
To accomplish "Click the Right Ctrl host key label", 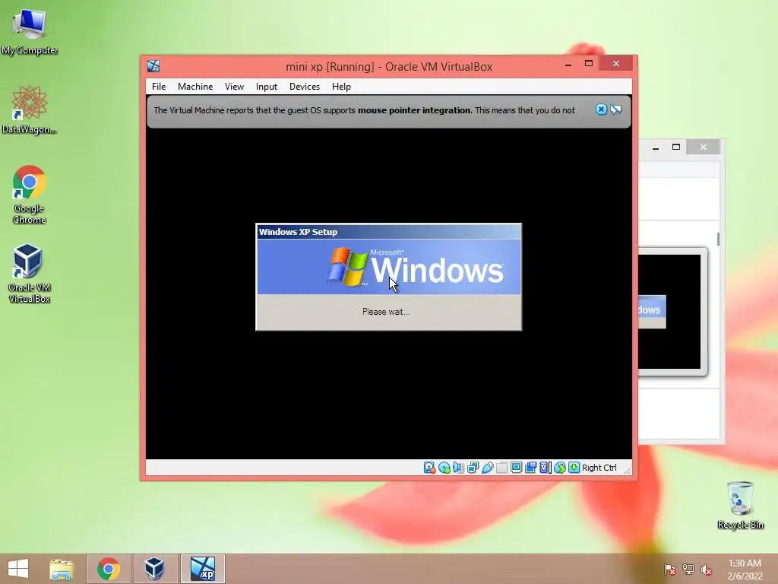I will coord(599,468).
